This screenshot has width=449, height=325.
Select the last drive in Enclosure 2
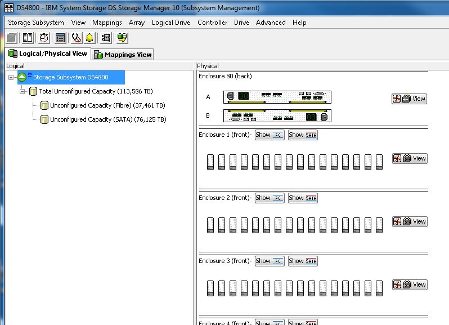click(x=379, y=225)
